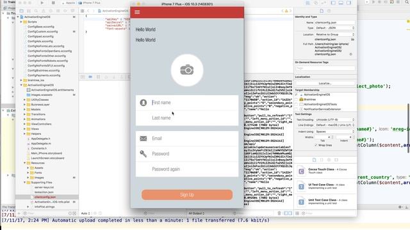410x230 pixels.
Task: Hide or show the Debug area pane
Action: 341,3
